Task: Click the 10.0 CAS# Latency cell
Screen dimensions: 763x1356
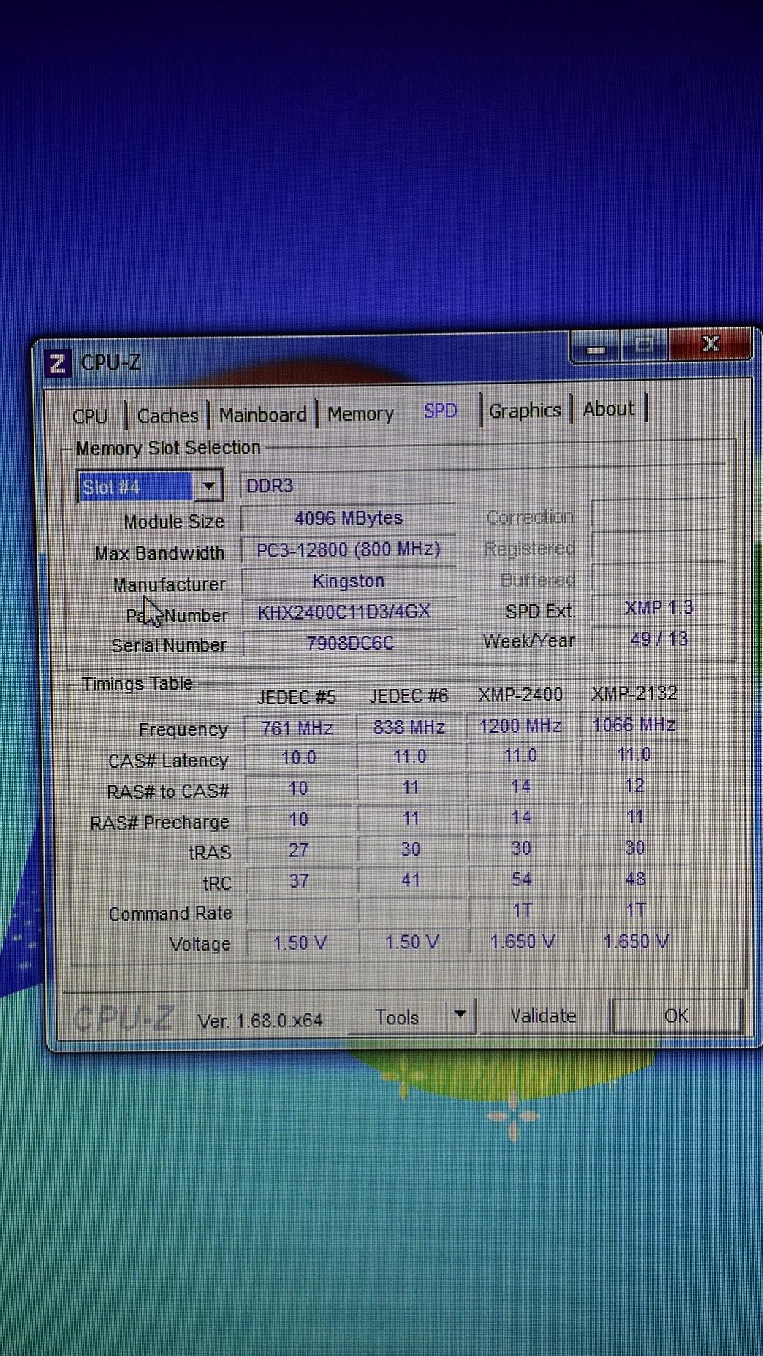Action: [x=298, y=758]
